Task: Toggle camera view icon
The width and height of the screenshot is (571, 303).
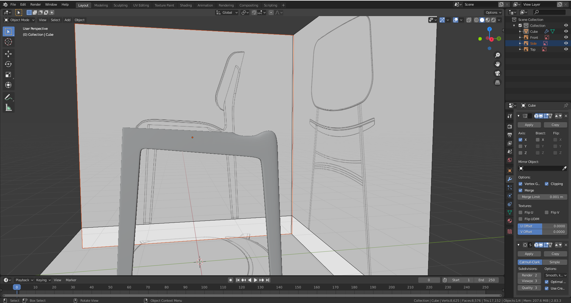Action: coord(497,73)
